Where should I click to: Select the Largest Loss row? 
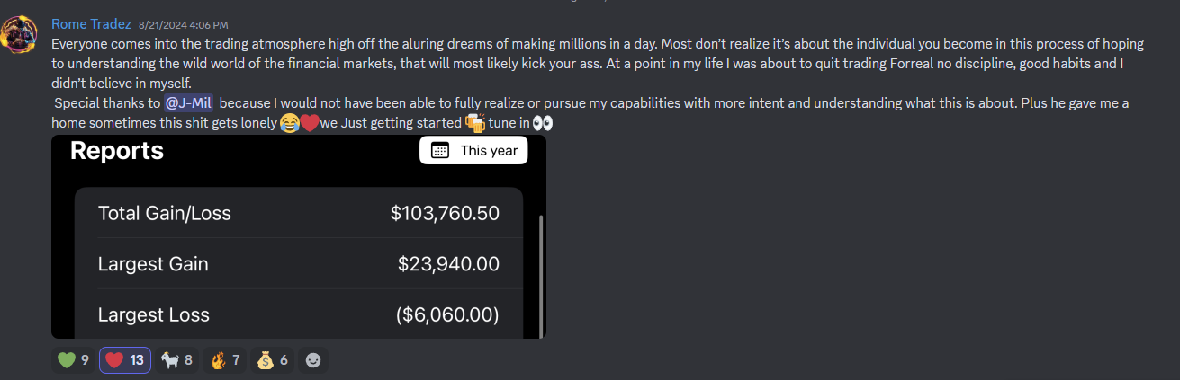tap(298, 314)
